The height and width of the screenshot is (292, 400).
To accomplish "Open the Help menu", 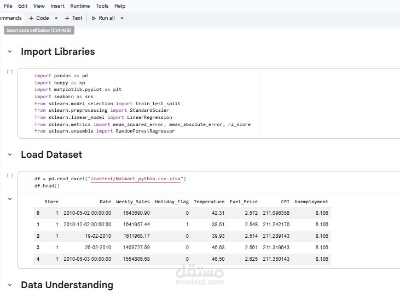I will point(120,6).
